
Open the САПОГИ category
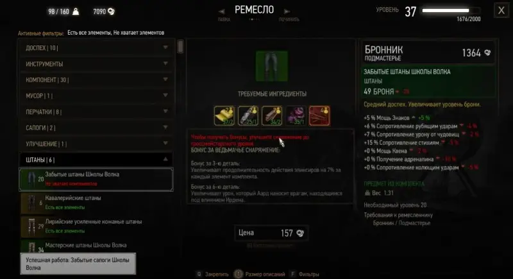(96, 128)
